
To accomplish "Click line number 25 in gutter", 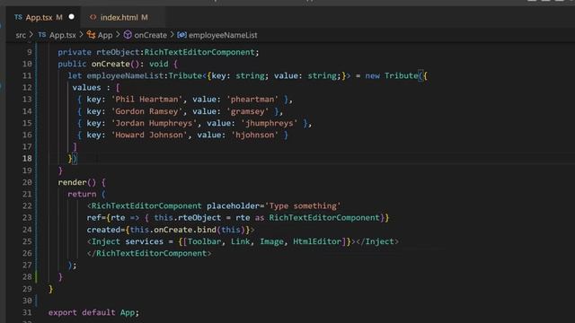I will [x=27, y=241].
